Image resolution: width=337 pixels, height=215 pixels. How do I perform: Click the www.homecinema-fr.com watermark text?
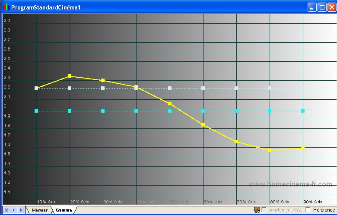point(290,184)
